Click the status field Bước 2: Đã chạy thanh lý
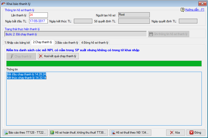208x138 pixels. (76, 34)
